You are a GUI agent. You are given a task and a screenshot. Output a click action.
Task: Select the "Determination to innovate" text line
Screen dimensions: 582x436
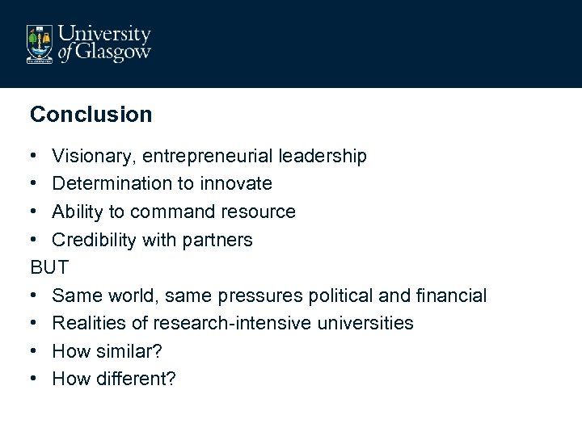tap(162, 184)
